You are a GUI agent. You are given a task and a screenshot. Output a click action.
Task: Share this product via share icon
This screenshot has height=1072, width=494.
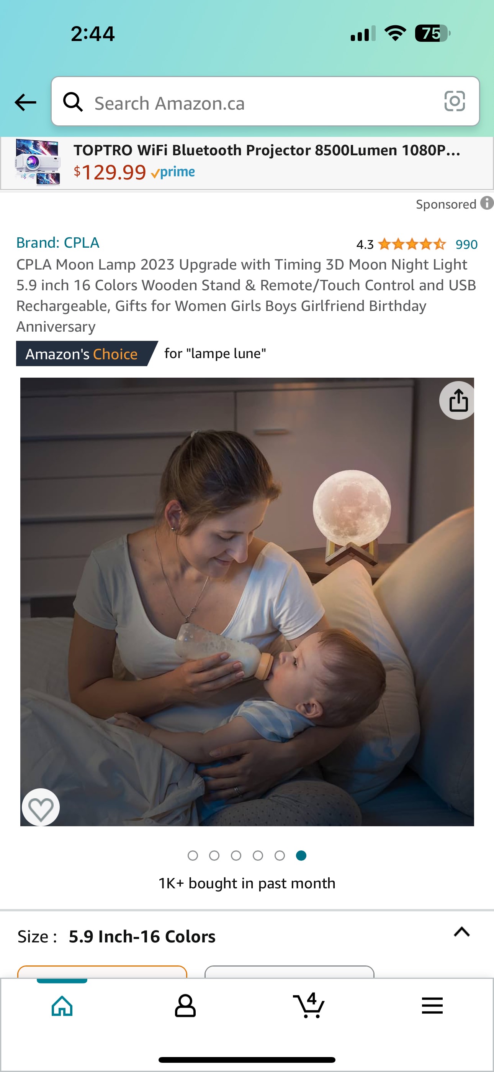(458, 401)
